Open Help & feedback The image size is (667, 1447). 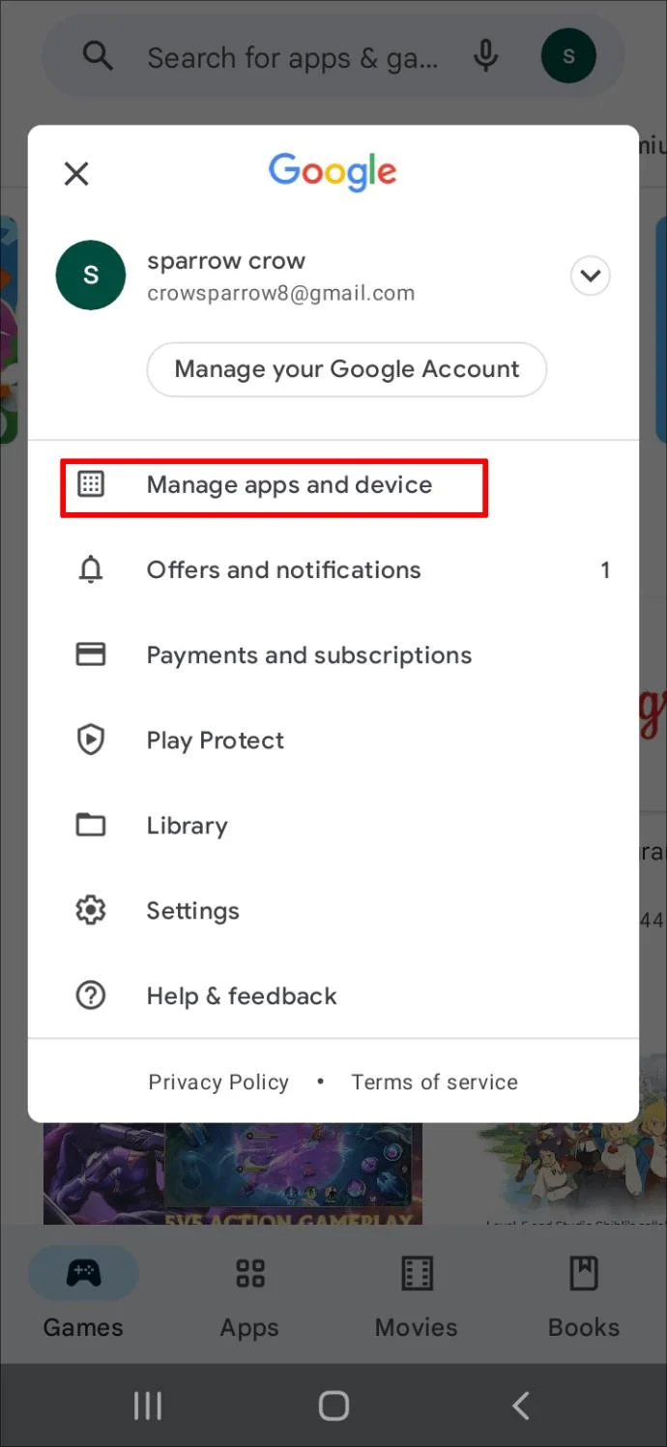coord(333,996)
